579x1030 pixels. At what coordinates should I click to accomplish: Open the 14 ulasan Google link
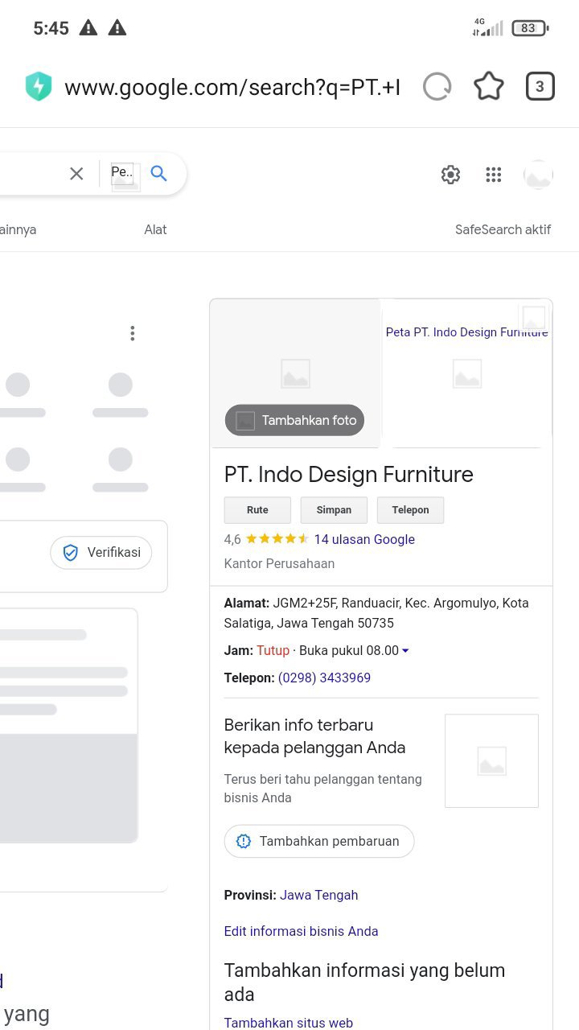[364, 539]
